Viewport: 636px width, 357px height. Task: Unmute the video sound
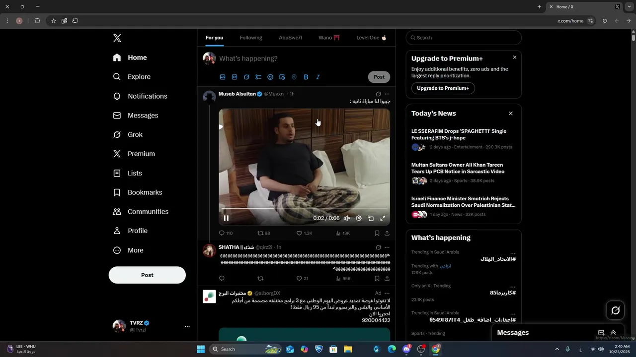click(347, 218)
